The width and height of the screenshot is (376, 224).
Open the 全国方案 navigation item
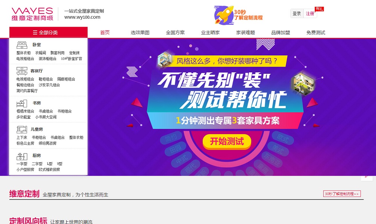pyautogui.click(x=175, y=33)
